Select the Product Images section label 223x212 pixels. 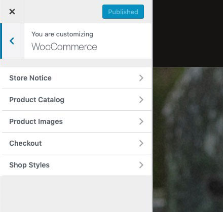click(x=36, y=121)
